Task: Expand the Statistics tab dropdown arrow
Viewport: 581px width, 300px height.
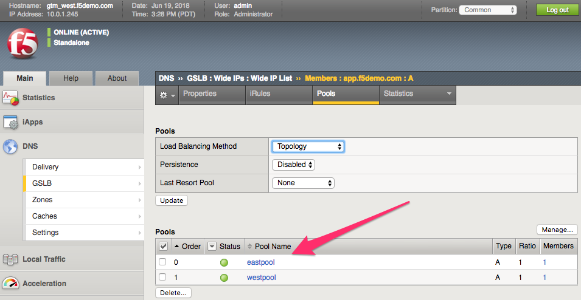Action: click(x=449, y=94)
